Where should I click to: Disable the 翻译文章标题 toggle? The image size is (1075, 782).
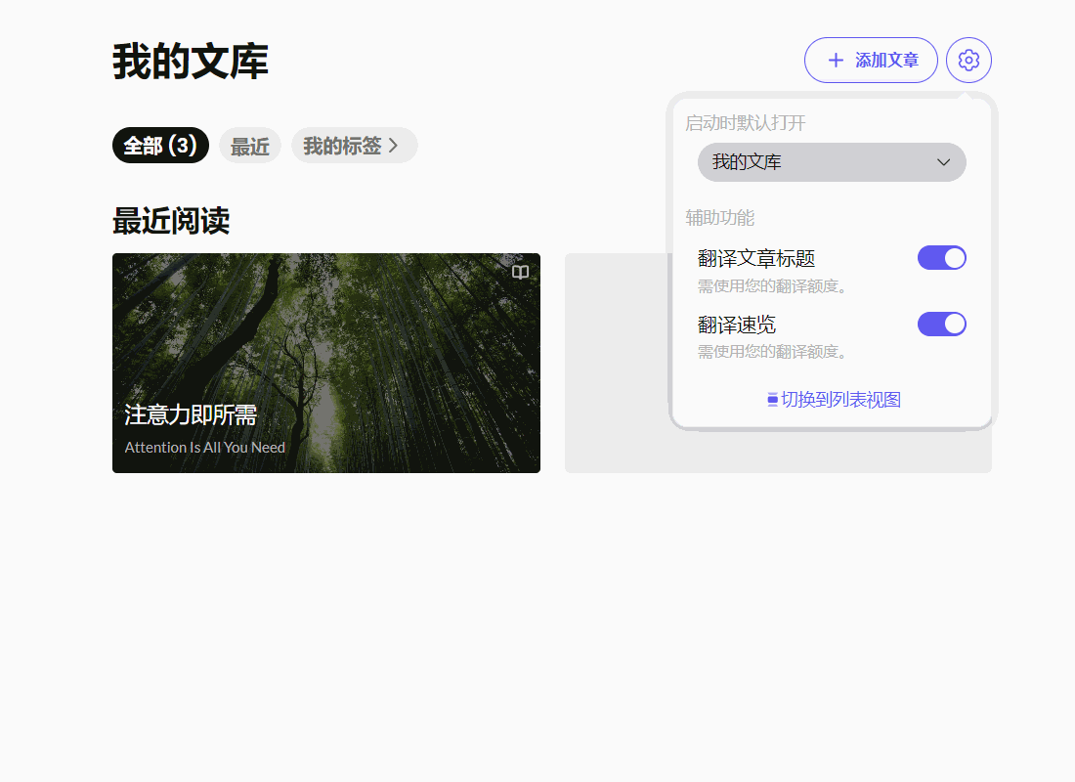pyautogui.click(x=941, y=258)
